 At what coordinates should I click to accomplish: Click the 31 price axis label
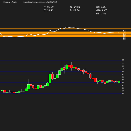[123, 85]
